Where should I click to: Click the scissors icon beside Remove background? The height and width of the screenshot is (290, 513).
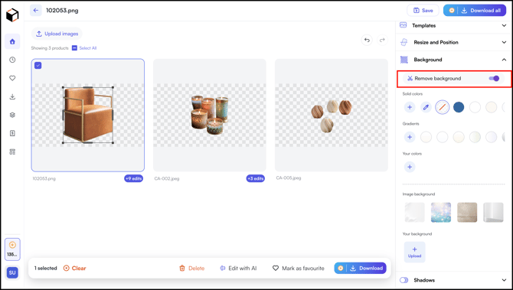tap(410, 79)
